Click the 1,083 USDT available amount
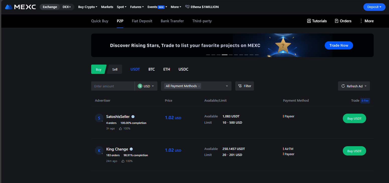Viewport: 389px width, 183px height. pos(231,116)
